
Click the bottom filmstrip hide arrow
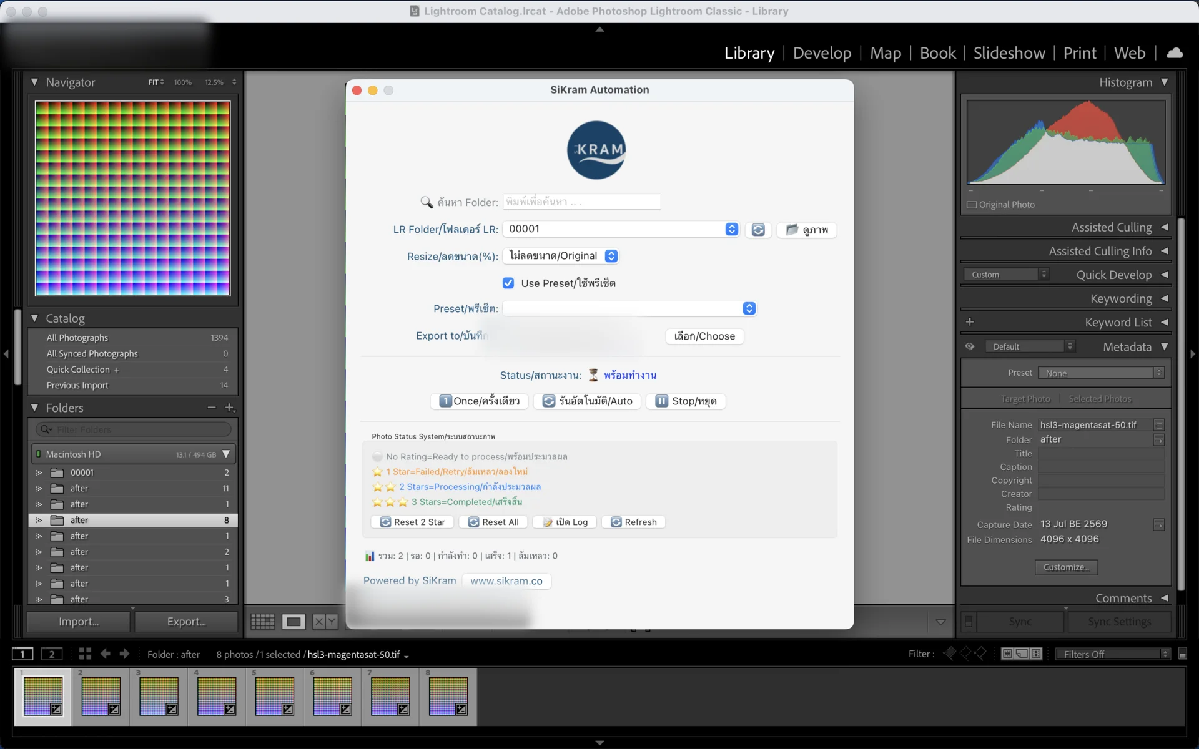pos(599,743)
